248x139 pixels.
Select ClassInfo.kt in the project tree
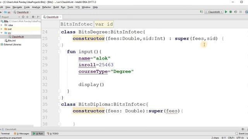[18, 37]
